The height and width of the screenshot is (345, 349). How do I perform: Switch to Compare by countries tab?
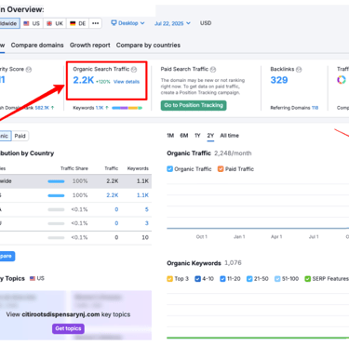(148, 46)
